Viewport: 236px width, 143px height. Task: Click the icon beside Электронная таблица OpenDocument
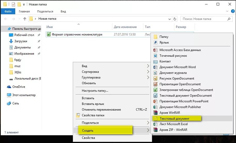coord(155,90)
